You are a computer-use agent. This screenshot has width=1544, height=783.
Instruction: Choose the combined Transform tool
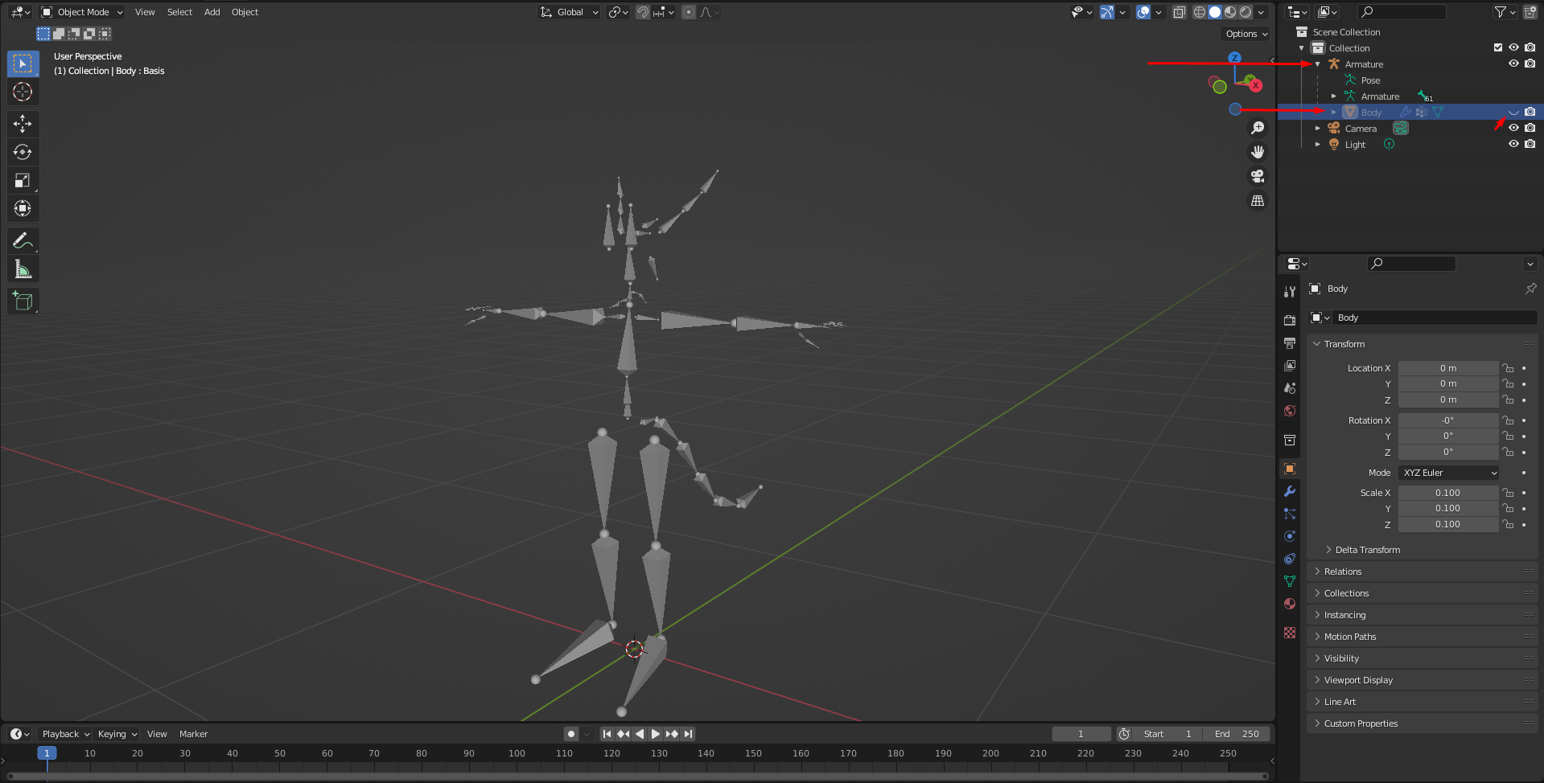tap(23, 209)
